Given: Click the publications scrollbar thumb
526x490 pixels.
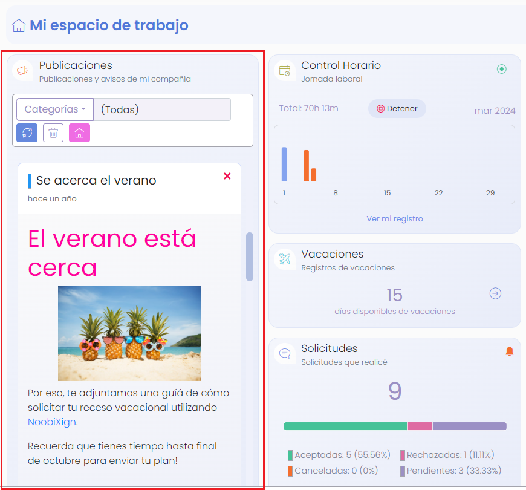Looking at the screenshot, I should [250, 256].
